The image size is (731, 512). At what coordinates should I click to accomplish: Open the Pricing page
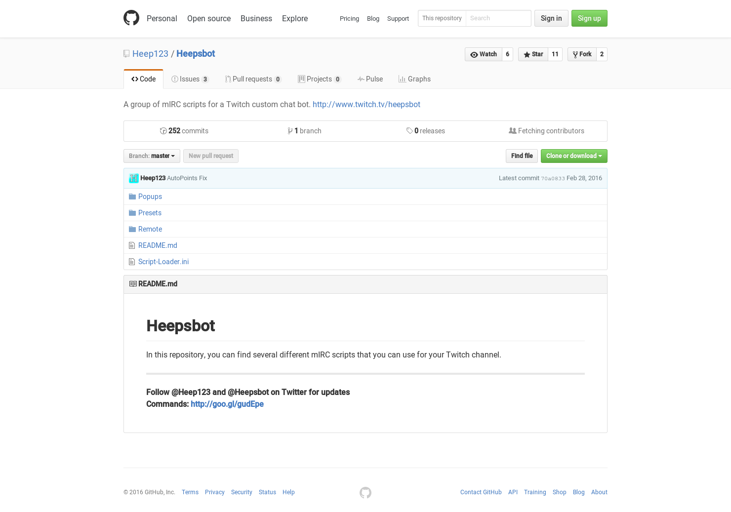[349, 19]
